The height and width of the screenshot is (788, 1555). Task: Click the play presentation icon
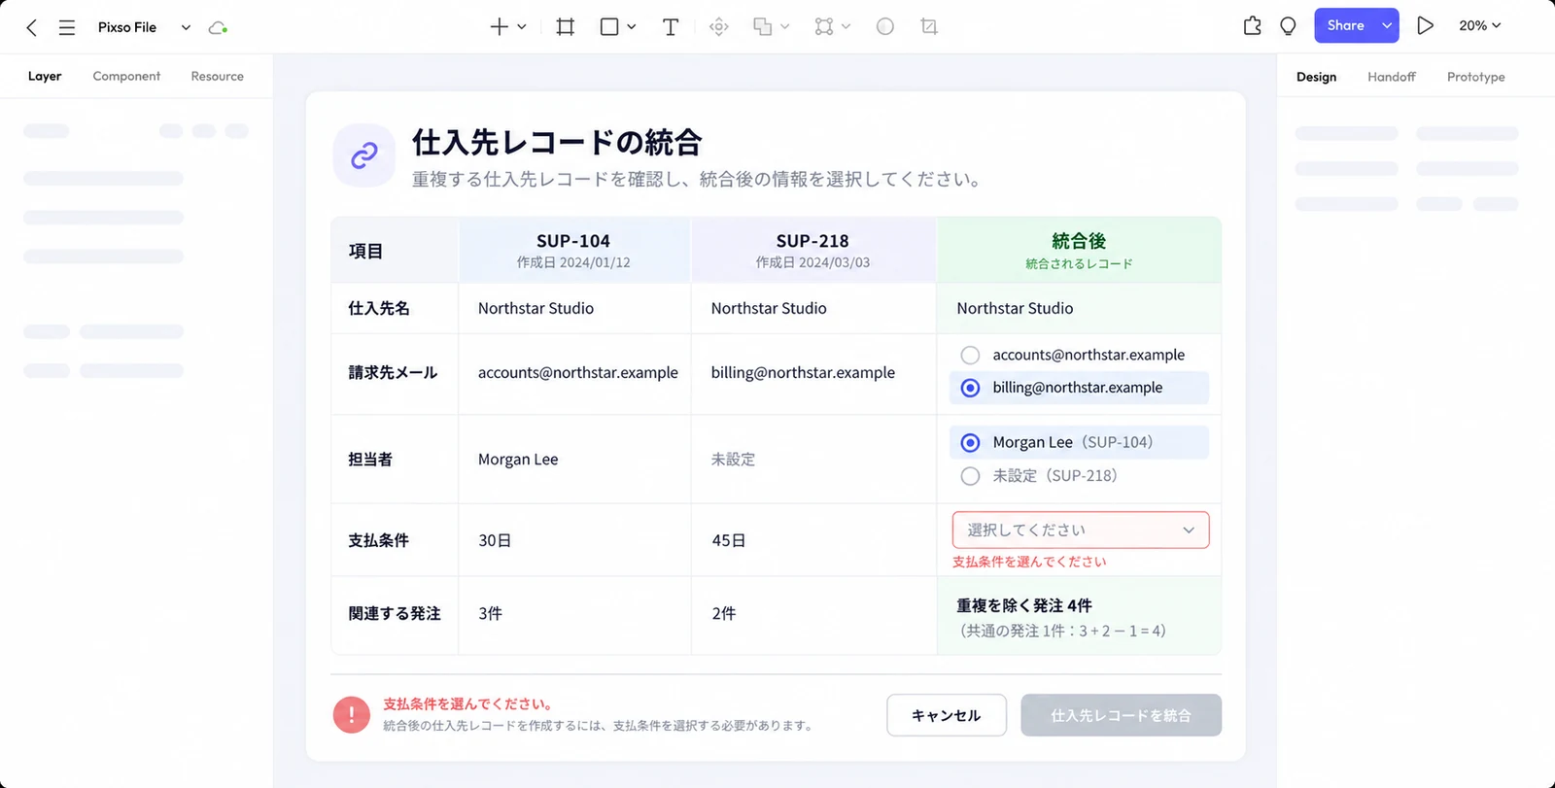(x=1425, y=26)
